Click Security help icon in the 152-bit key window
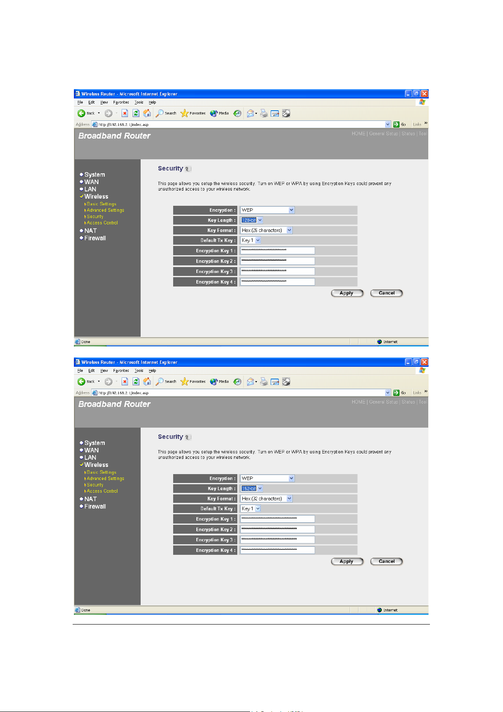 [188, 437]
